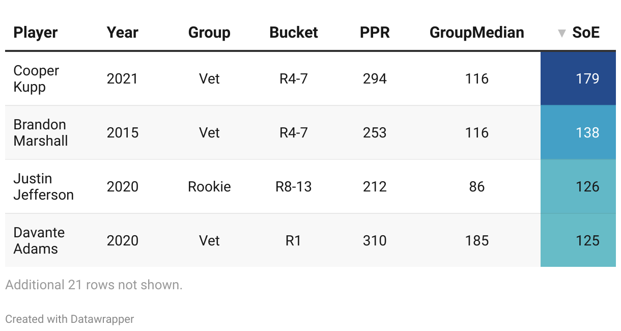
Task: Click the Additional 21 rows note
Action: [x=94, y=285]
